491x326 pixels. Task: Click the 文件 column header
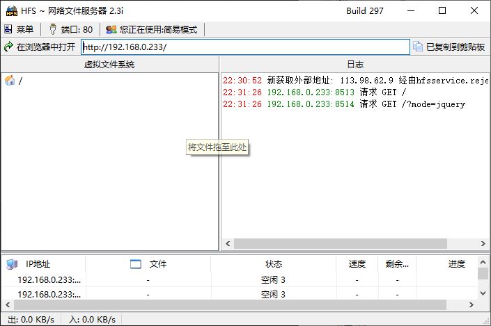click(148, 264)
